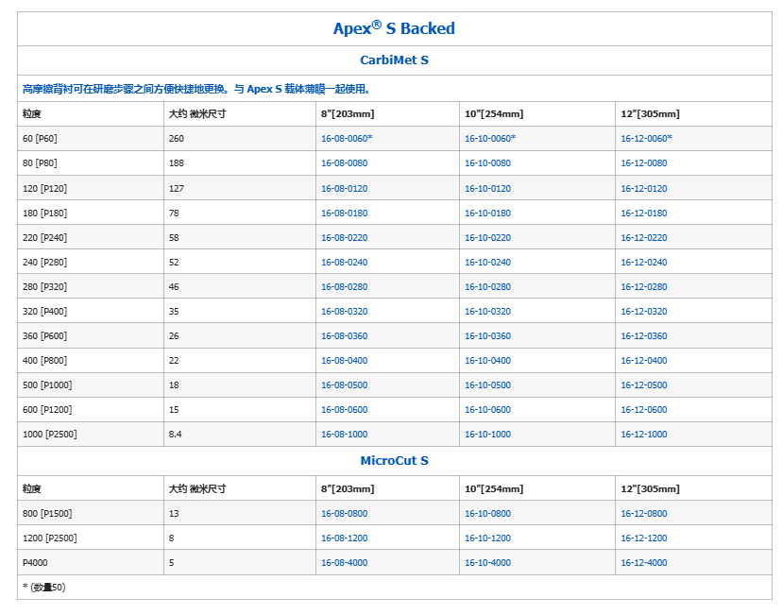Follow link 16-10-1200
The image size is (782, 615).
[x=487, y=538]
